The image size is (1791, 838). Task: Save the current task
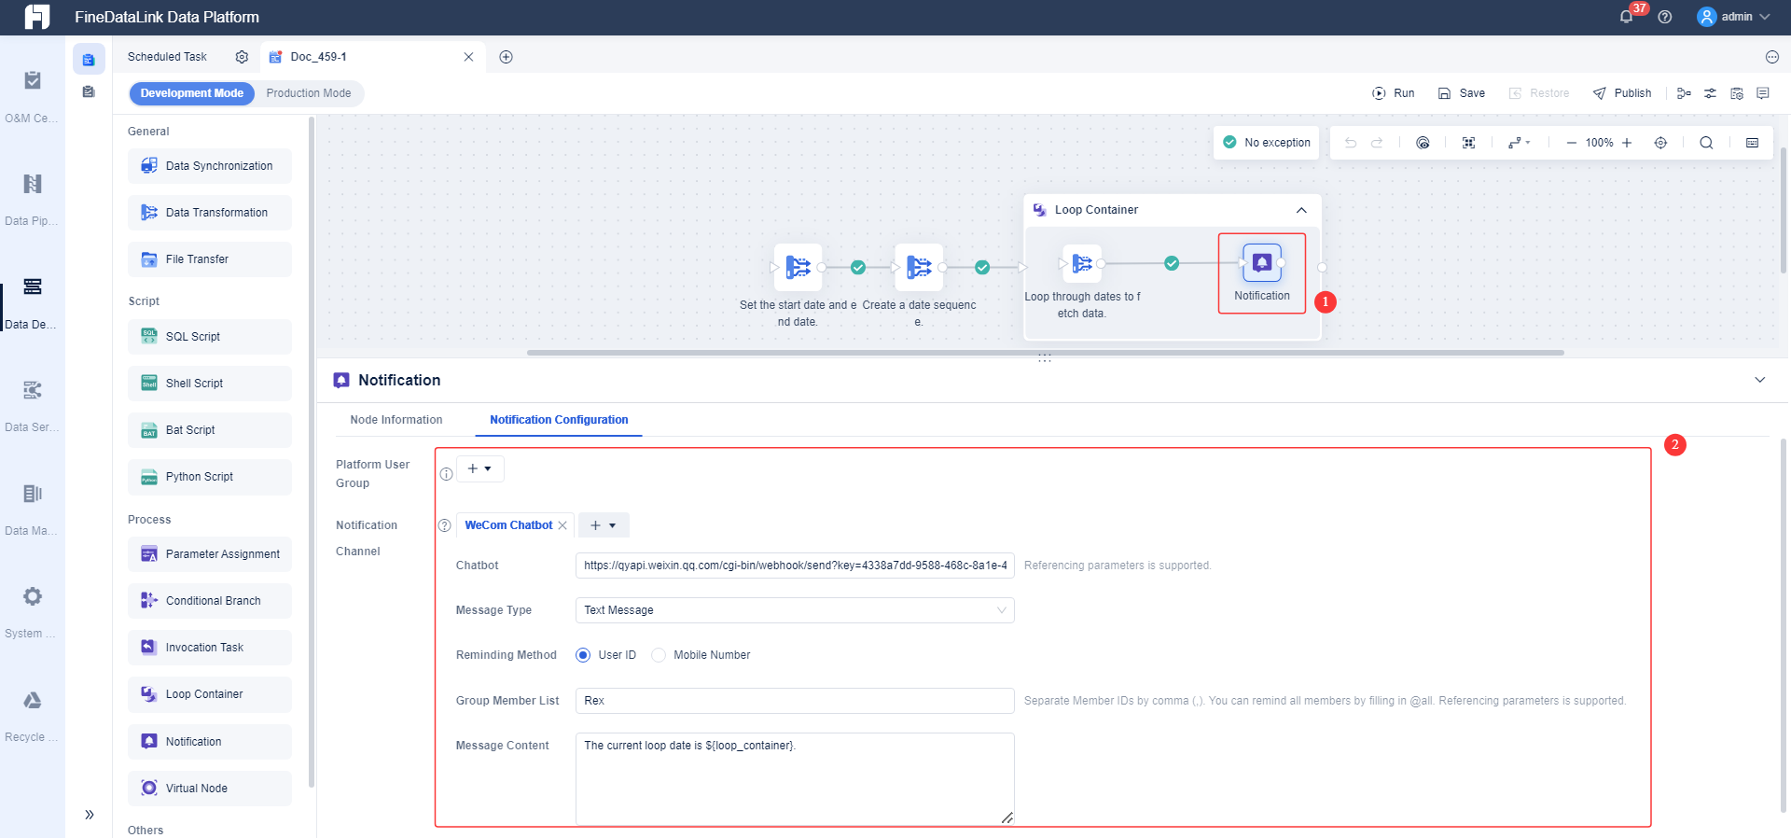click(x=1461, y=93)
